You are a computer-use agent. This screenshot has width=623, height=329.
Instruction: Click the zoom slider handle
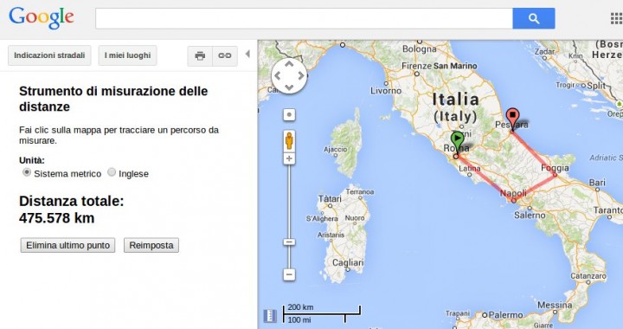point(289,242)
